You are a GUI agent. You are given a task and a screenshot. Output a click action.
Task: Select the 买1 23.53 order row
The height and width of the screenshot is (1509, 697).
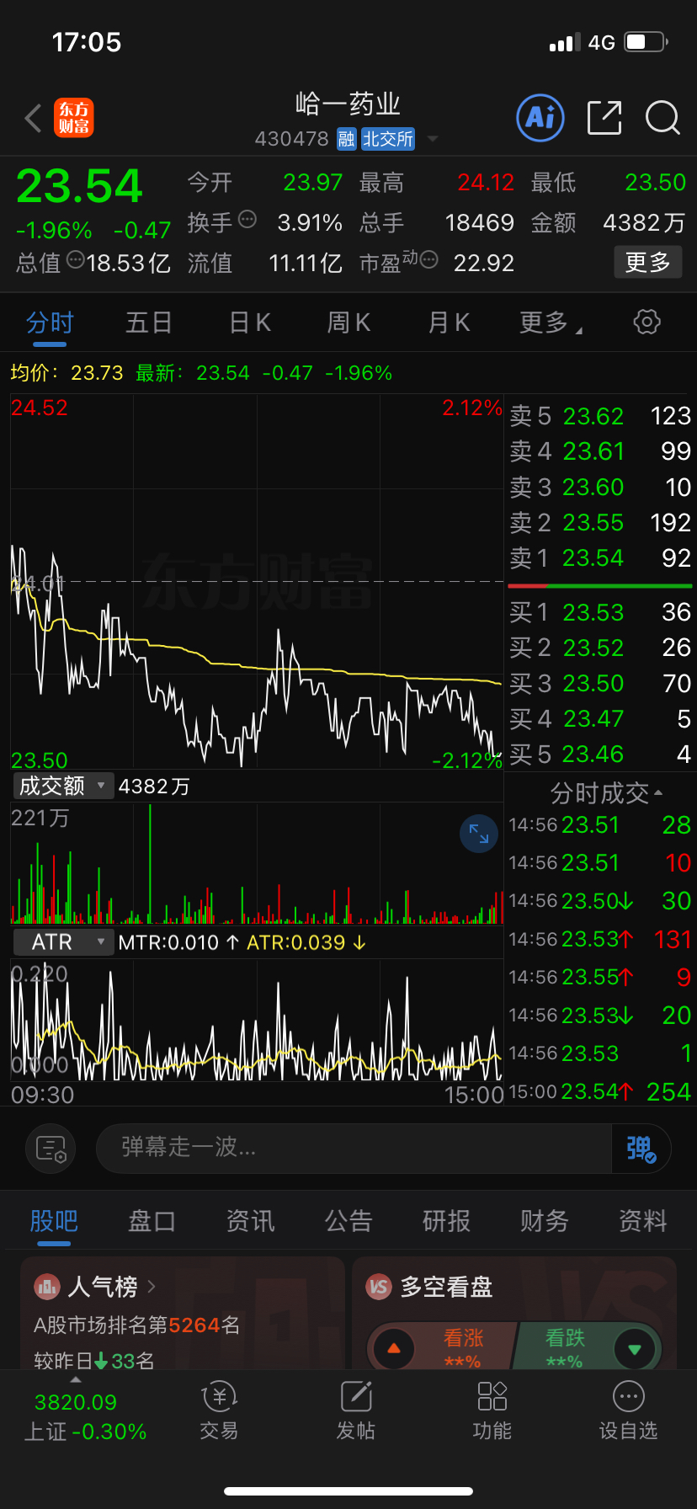tap(600, 612)
